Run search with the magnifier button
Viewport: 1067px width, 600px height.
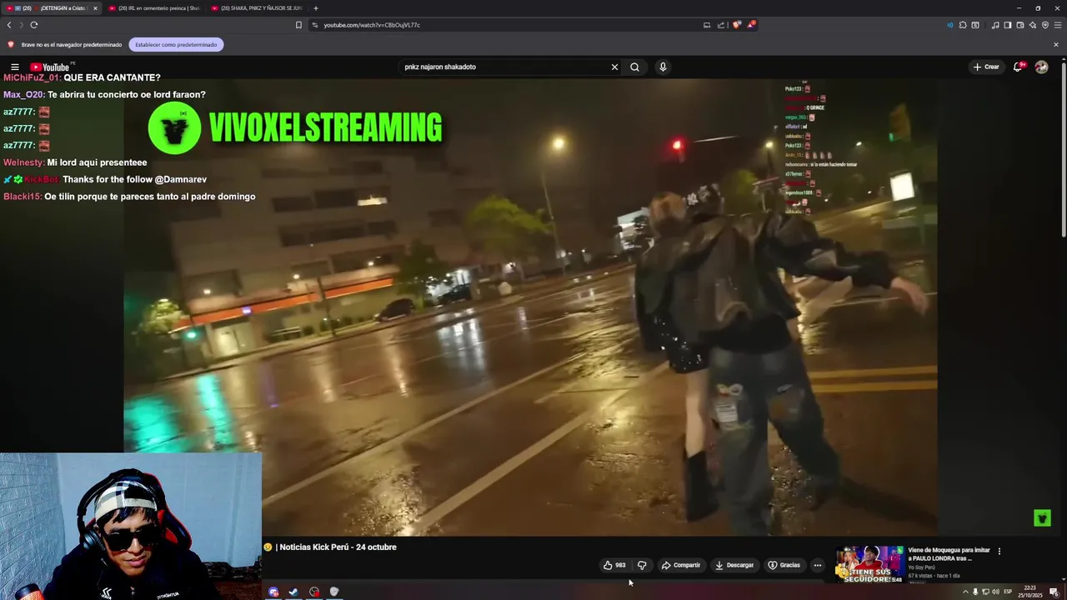coord(634,67)
